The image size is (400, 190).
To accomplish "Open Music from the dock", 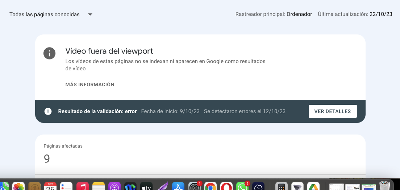I will (82, 186).
